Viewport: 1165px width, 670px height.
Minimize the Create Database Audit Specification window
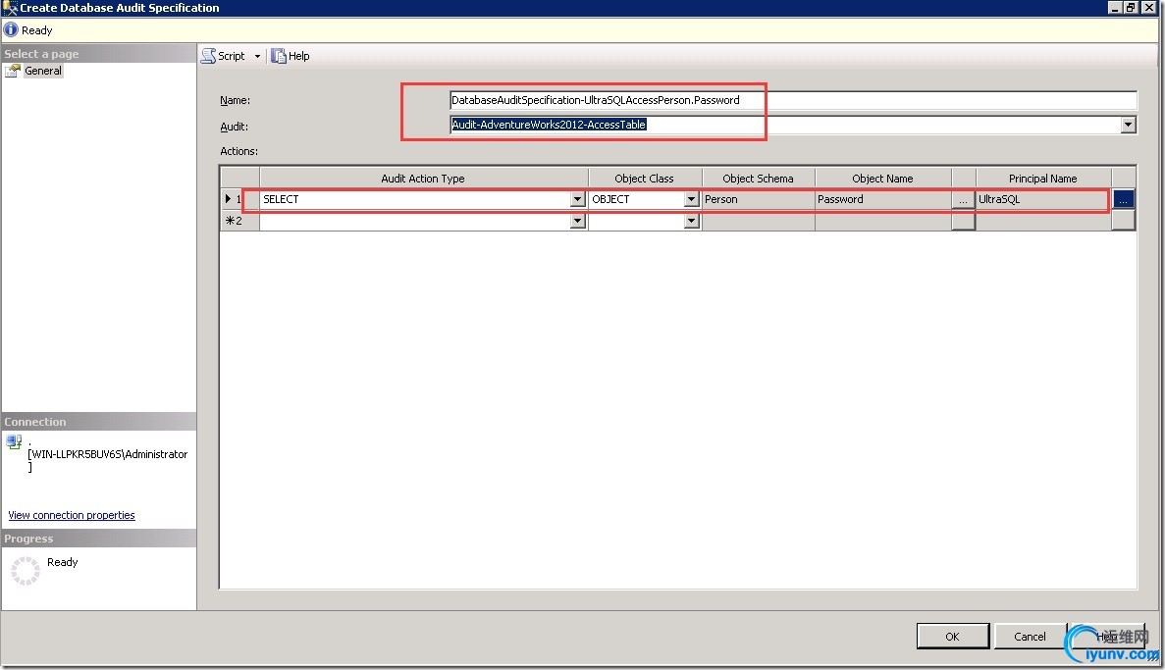(1115, 8)
